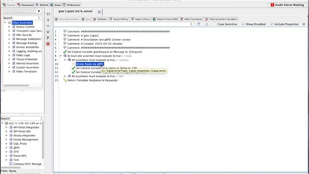Go to the Home screen
The height and width of the screenshot is (174, 309).
[56, 5]
